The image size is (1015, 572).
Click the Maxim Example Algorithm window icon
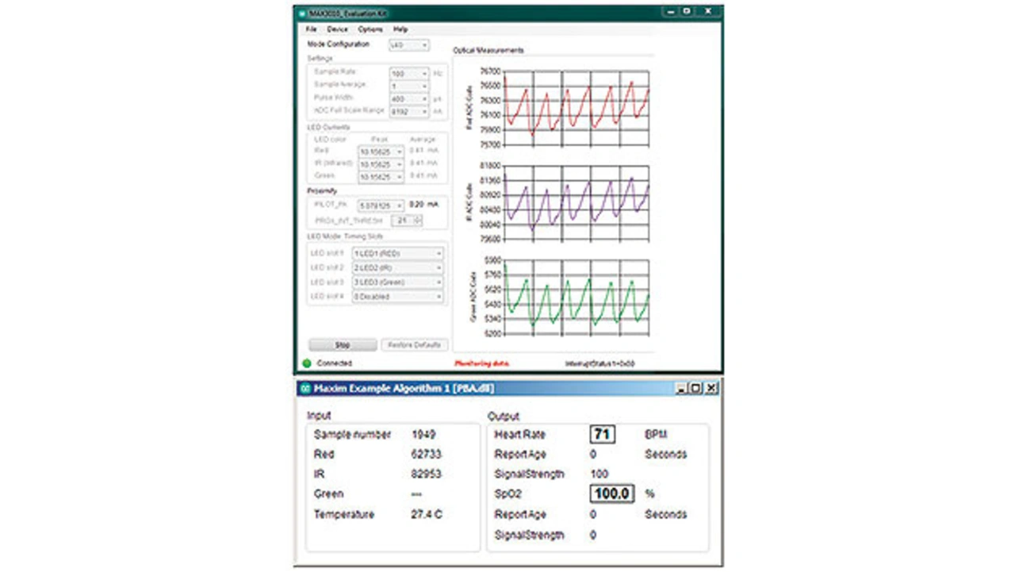coord(304,389)
